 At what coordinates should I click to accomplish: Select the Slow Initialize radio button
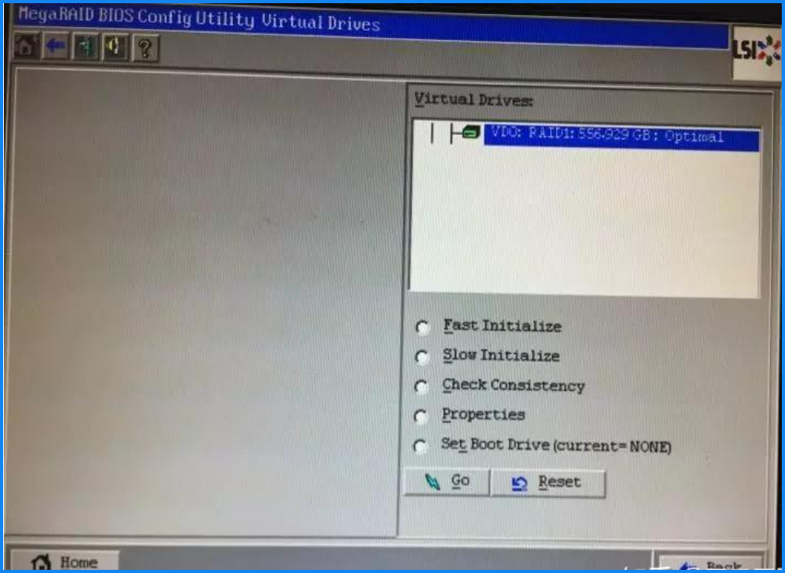tap(422, 357)
